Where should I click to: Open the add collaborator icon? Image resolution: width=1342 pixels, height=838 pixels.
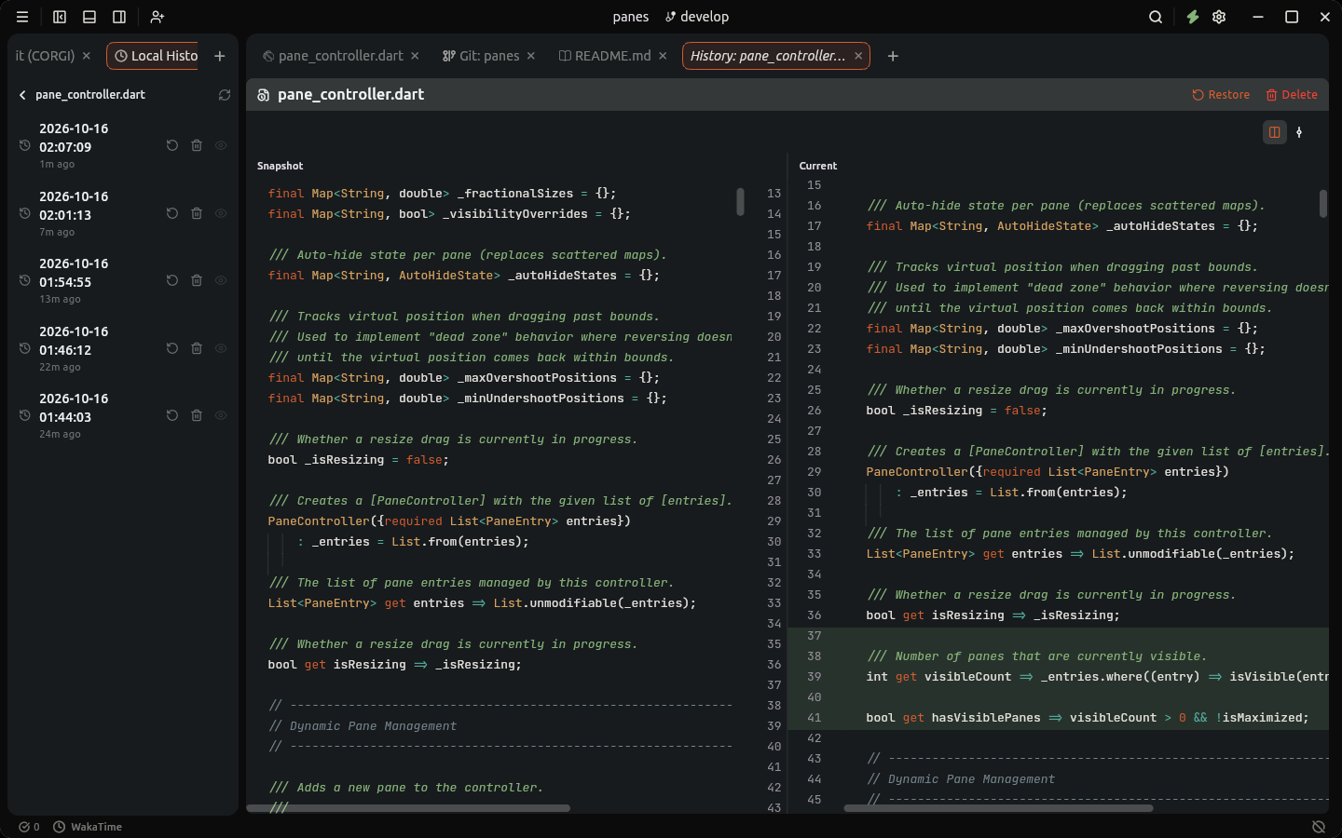click(157, 17)
